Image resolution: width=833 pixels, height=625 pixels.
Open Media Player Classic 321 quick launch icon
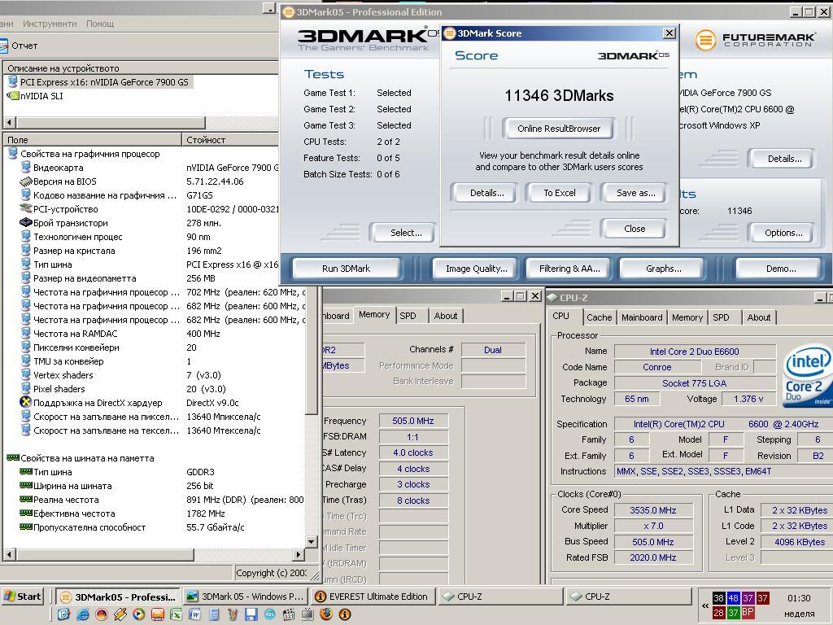(289, 614)
